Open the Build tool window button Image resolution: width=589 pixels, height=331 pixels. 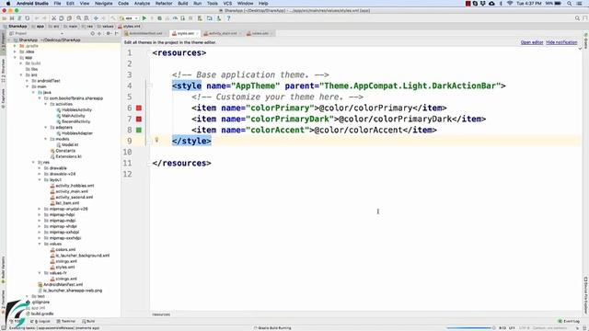88,321
